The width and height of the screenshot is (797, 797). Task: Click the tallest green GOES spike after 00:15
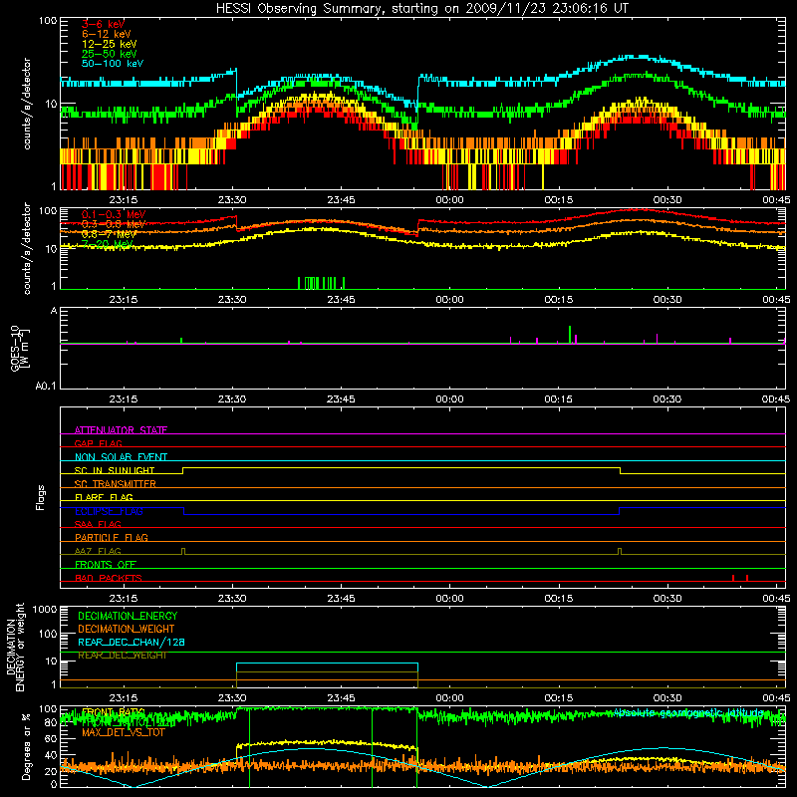tap(570, 335)
